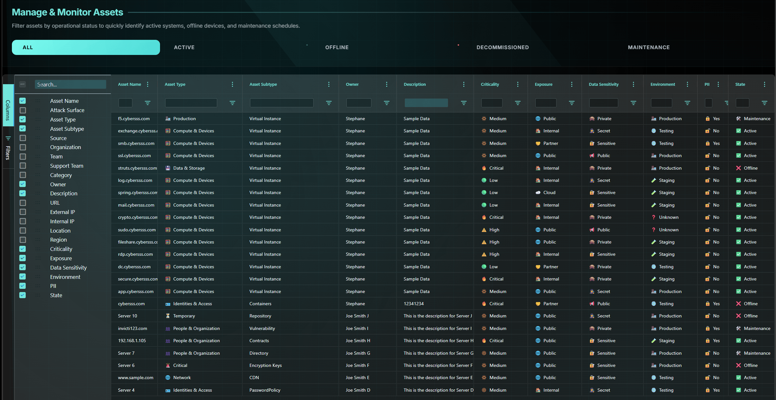
Task: Click the Description filter icon
Action: tap(464, 103)
